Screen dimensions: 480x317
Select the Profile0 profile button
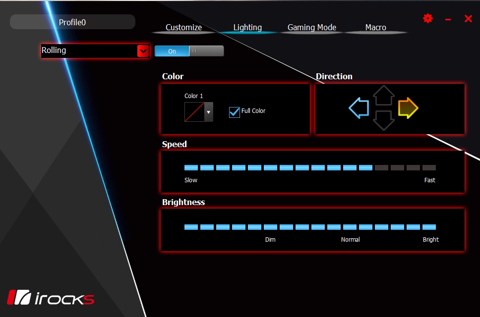(x=72, y=22)
